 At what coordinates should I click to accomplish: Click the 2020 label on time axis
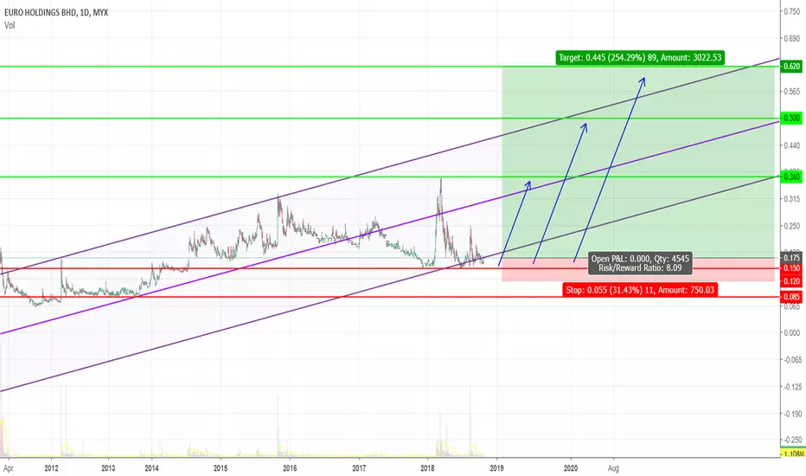coord(571,468)
